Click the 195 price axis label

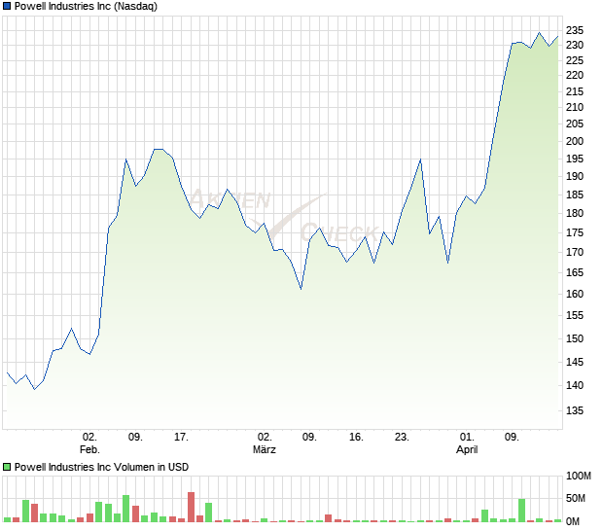[575, 159]
